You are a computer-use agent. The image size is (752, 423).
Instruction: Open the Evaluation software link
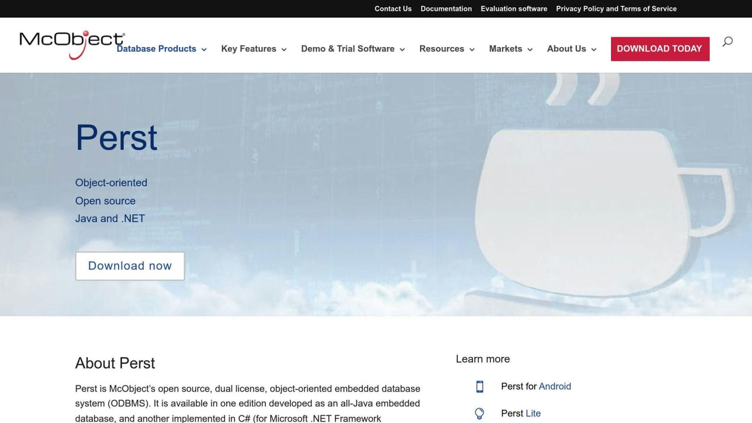point(514,9)
